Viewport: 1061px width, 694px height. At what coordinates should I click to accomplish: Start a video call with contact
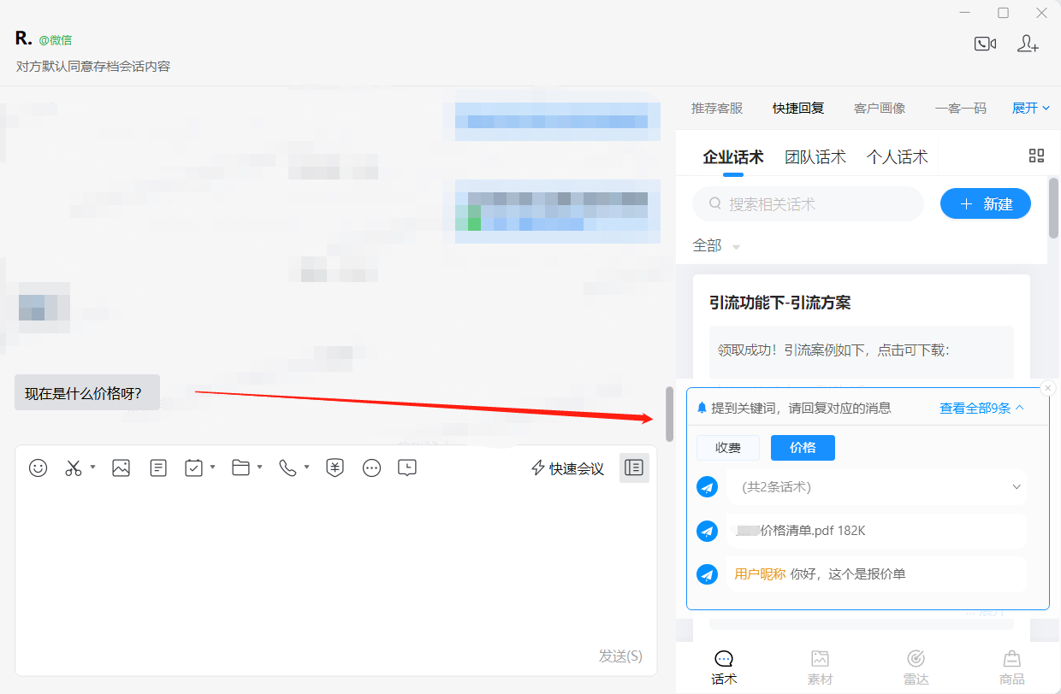[x=985, y=44]
